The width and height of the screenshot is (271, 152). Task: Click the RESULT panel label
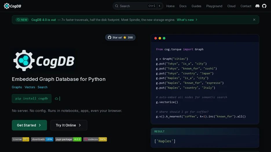coord(159,132)
